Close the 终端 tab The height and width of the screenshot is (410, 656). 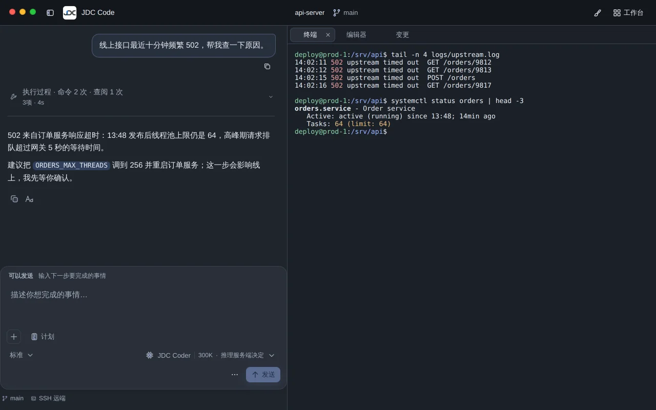328,35
